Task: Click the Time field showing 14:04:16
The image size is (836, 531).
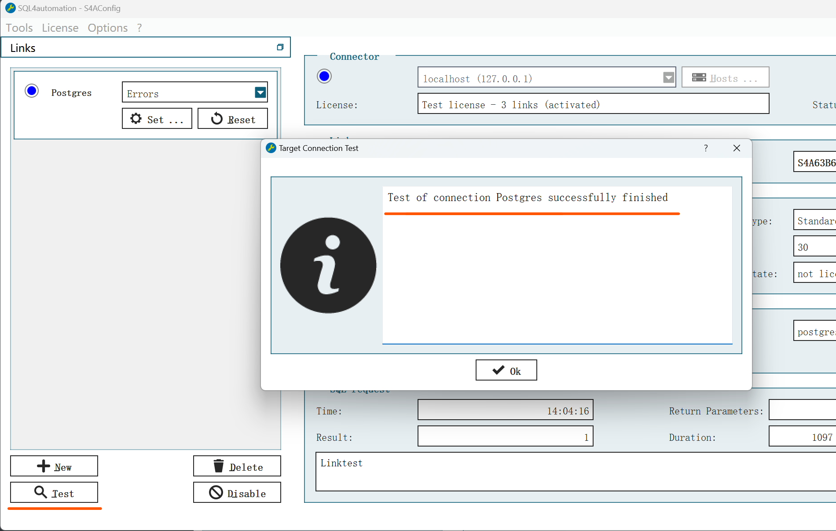Action: pos(506,410)
